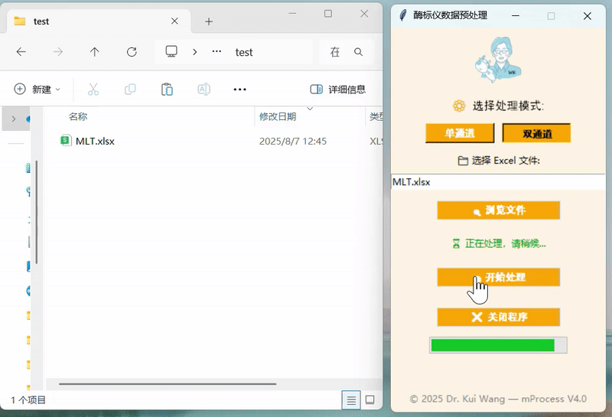Image resolution: width=612 pixels, height=417 pixels.
Task: Select the 双通道 processing mode
Action: pos(536,133)
